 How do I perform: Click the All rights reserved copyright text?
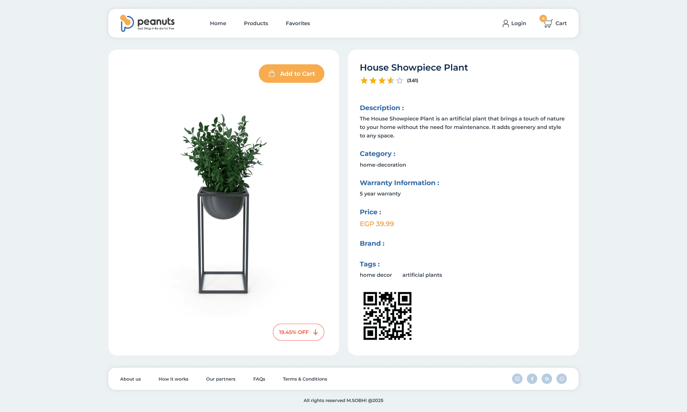point(343,401)
